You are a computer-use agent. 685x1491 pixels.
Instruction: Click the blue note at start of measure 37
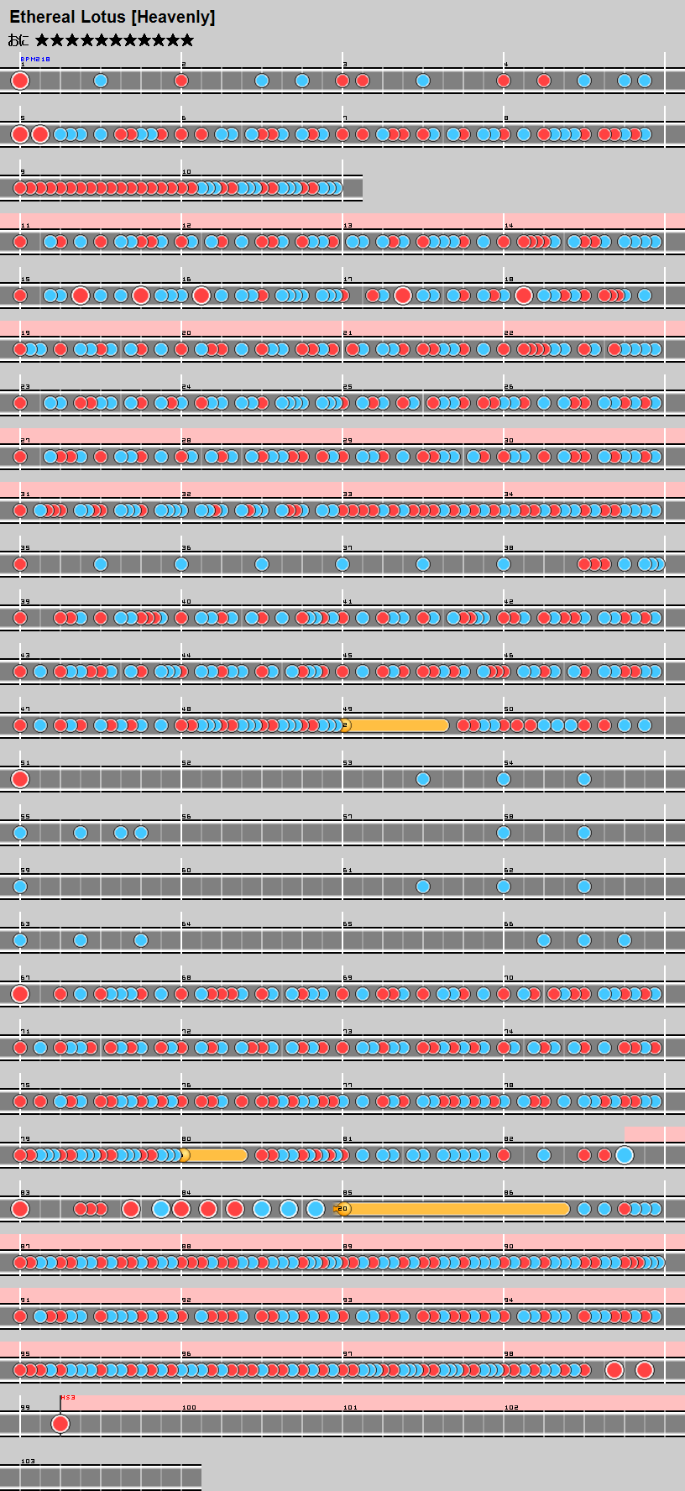point(342,564)
